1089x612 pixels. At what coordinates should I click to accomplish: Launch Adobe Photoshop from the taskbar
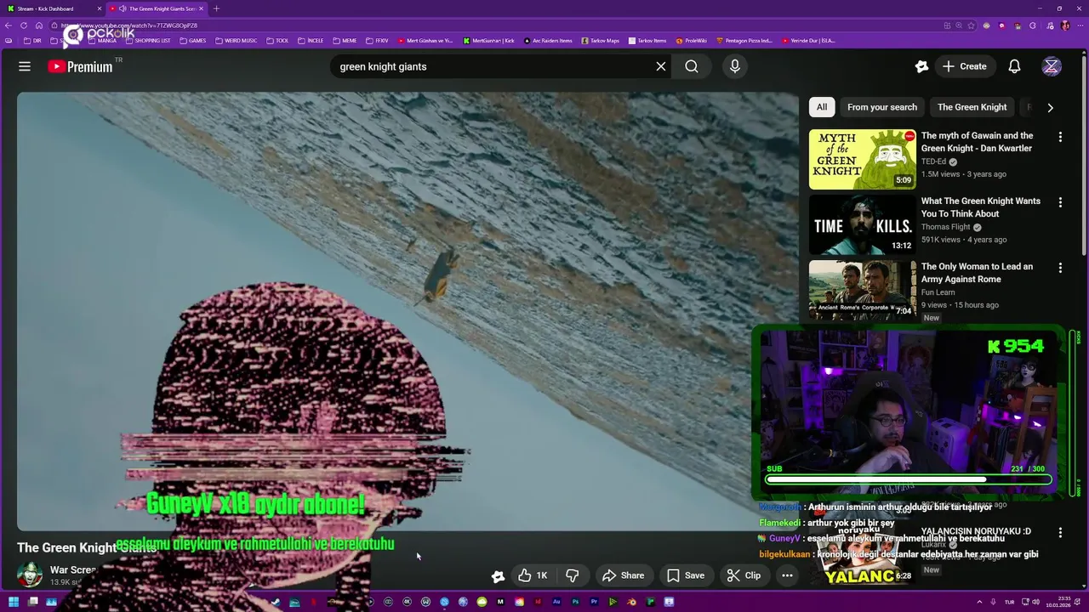[575, 602]
